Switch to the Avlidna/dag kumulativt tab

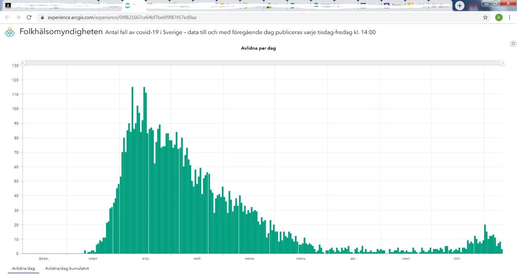point(67,268)
